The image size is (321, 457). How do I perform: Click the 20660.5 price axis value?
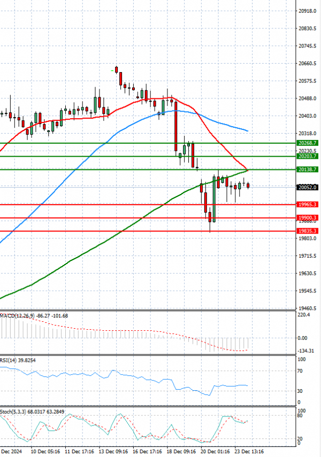(x=307, y=64)
